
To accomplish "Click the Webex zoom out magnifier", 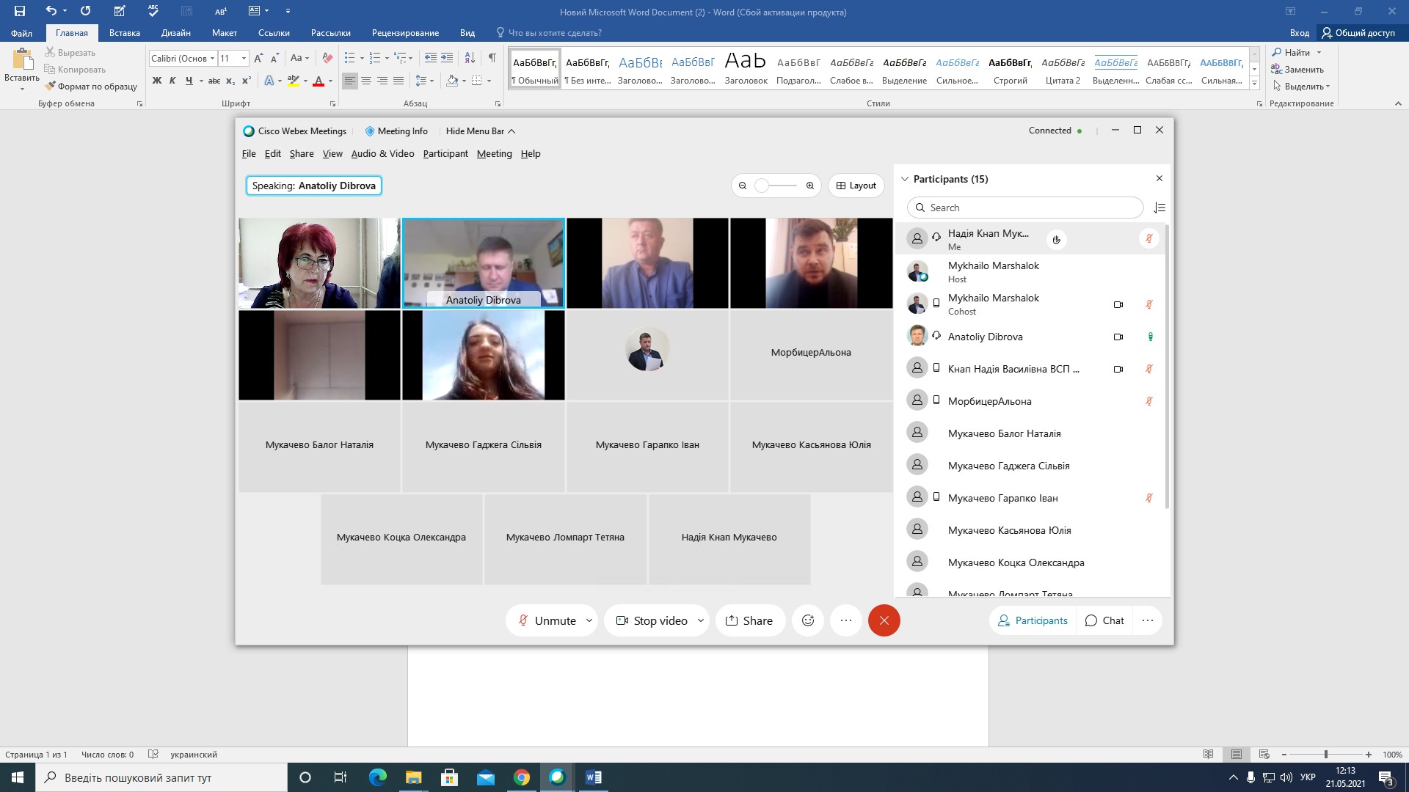I will click(x=743, y=186).
